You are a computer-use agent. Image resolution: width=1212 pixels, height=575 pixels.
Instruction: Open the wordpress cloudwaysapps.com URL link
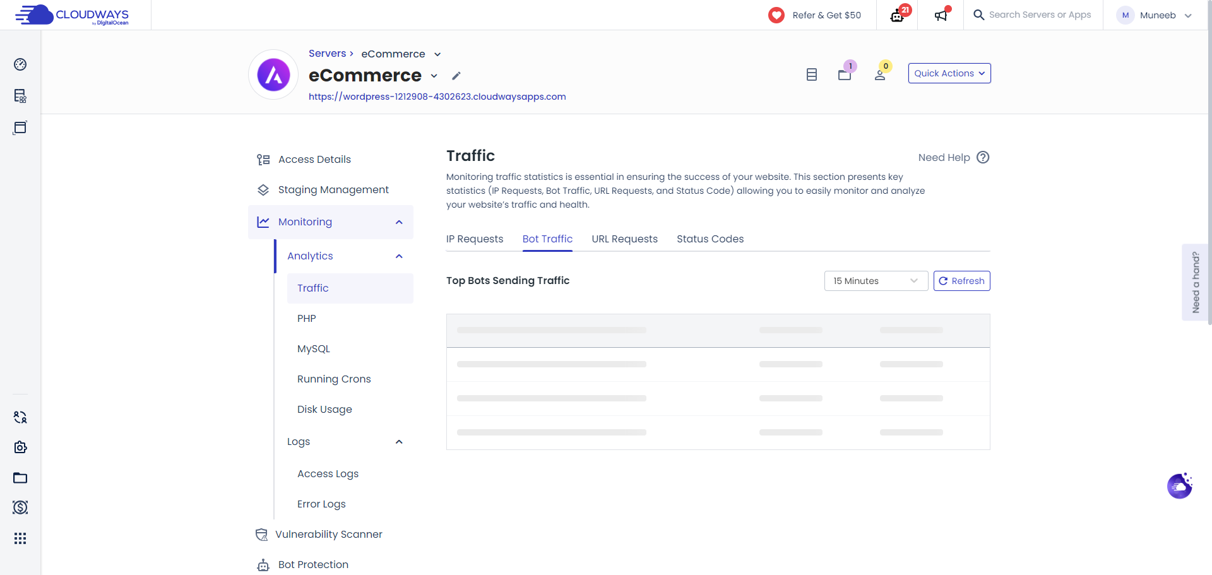(x=437, y=97)
